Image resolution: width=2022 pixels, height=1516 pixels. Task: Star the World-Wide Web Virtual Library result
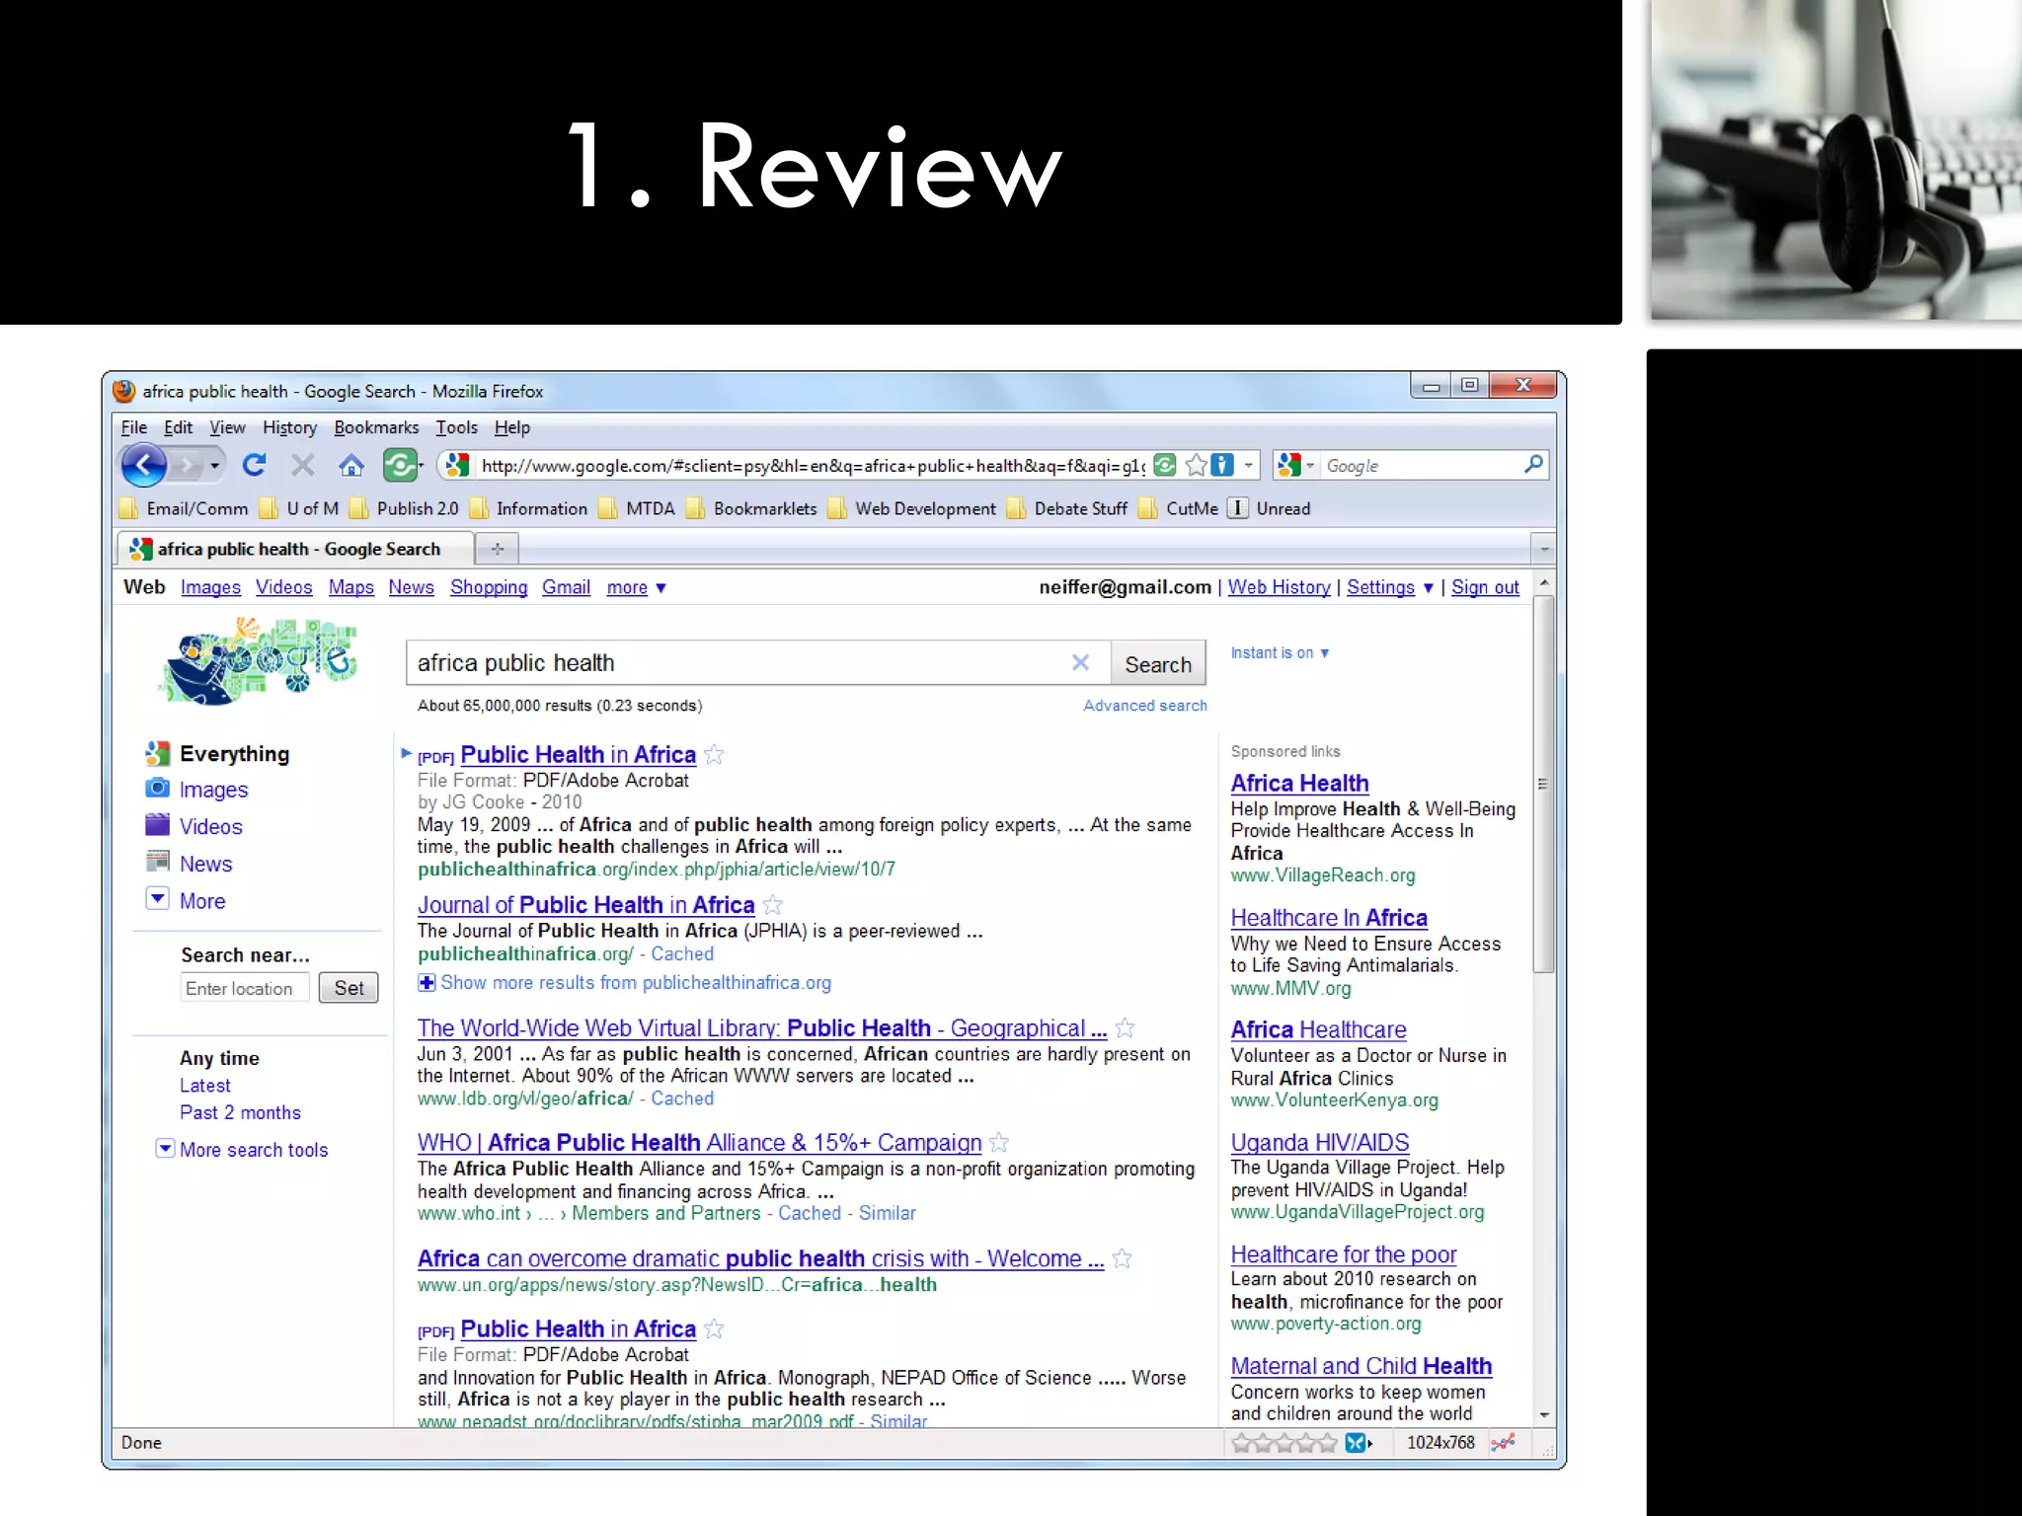[x=1125, y=1028]
